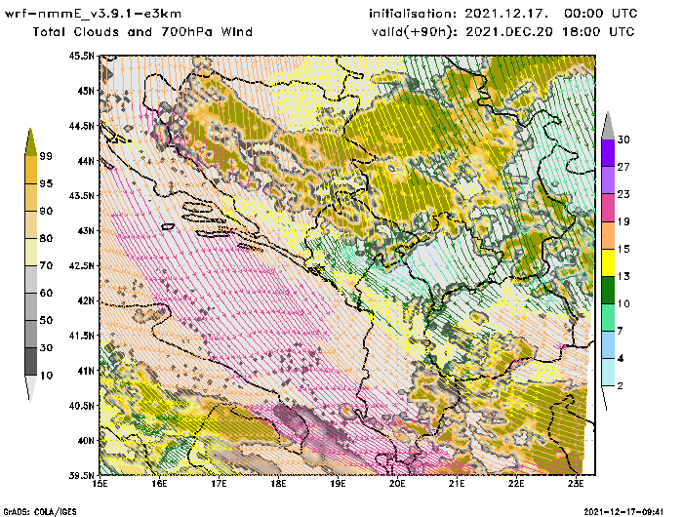Screen dimensions: 683x517
Task: Click the '19' value on wind legend
Action: pos(623,221)
